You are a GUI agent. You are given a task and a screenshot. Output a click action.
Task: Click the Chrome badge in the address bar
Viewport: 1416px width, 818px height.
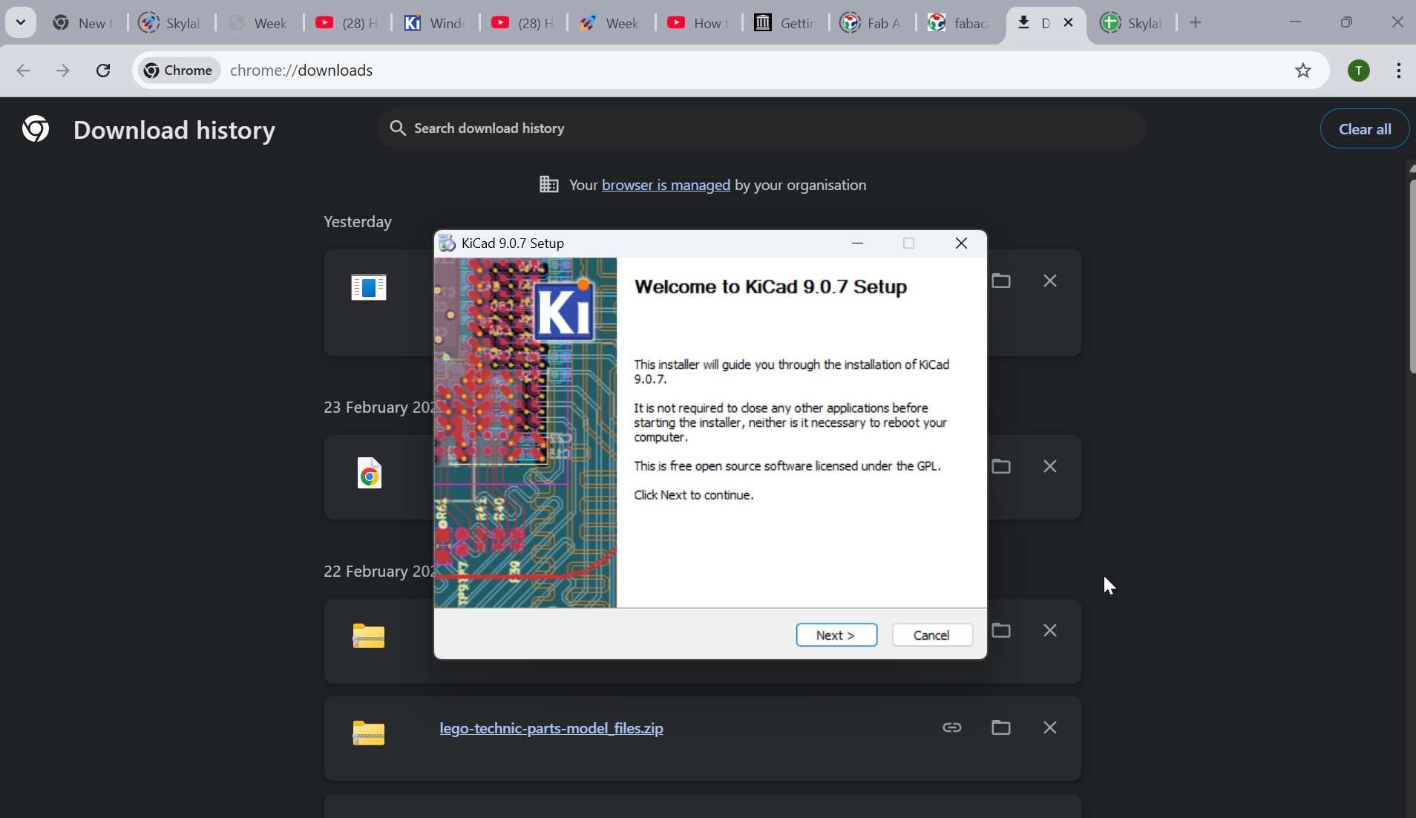pyautogui.click(x=177, y=71)
